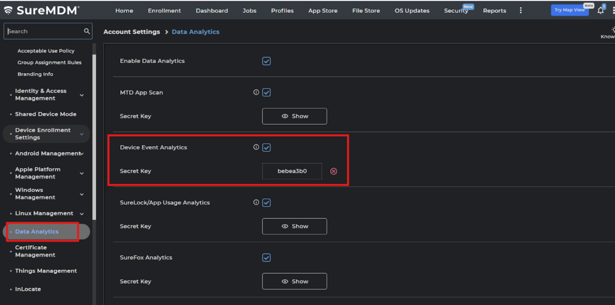Screen dimensions: 615x305
Task: Expand the Windows Management section
Action: (x=82, y=194)
